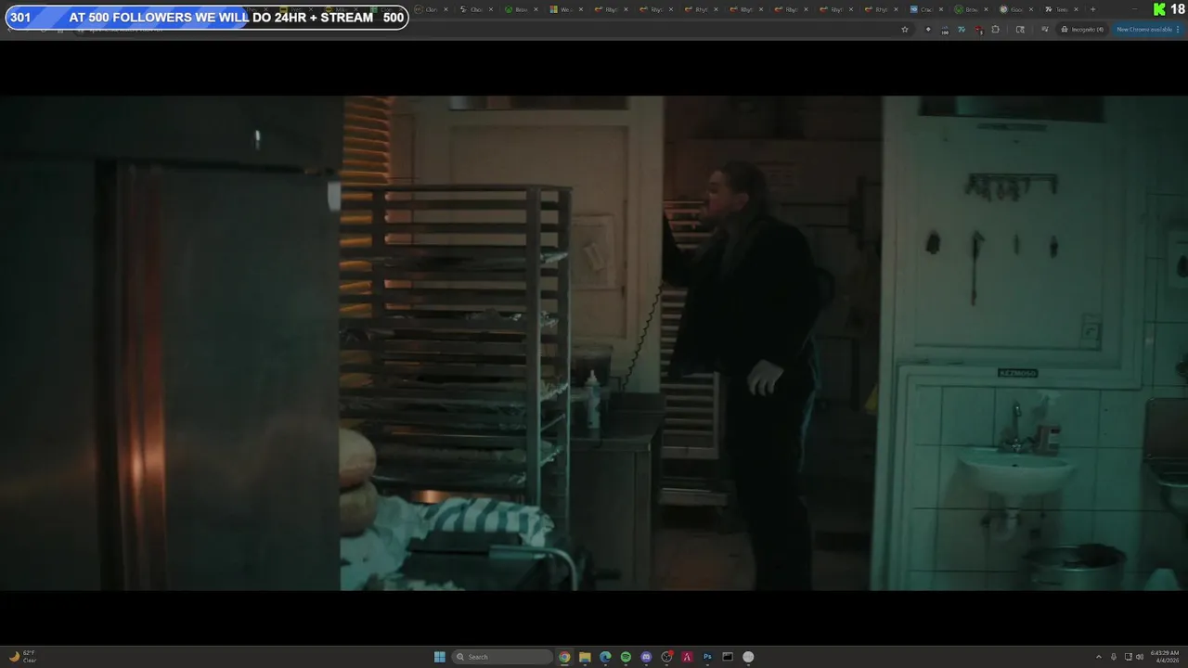Click the taskbar Search box
The width and height of the screenshot is (1188, 668).
click(503, 657)
